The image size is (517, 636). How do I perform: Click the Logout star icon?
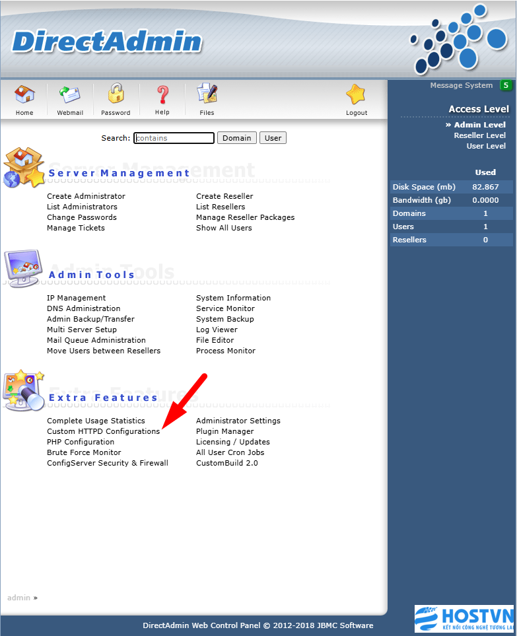point(356,94)
